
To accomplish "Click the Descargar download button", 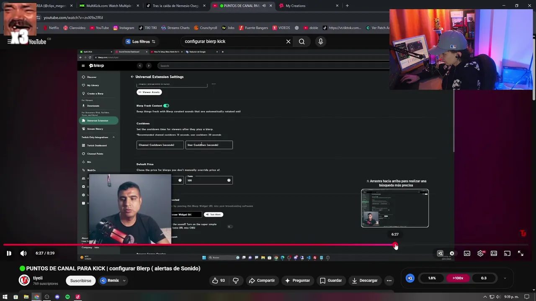I will [364, 281].
